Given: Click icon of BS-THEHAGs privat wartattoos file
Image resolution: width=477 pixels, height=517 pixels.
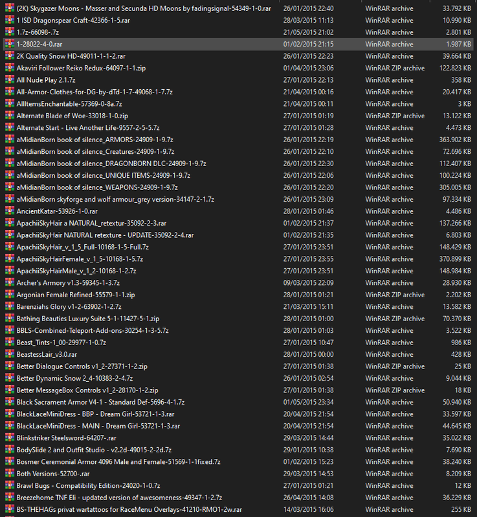Looking at the screenshot, I should pos(10,509).
